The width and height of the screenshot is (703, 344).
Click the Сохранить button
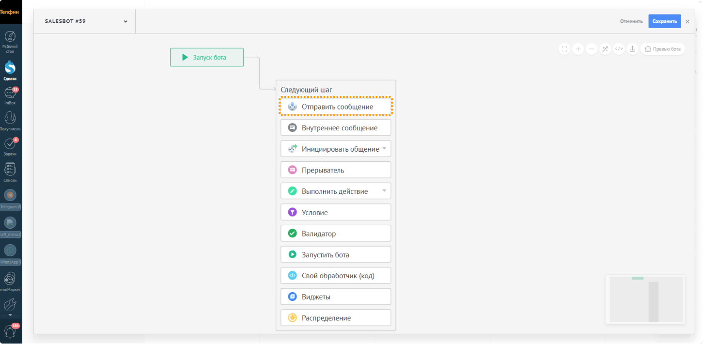coord(664,21)
